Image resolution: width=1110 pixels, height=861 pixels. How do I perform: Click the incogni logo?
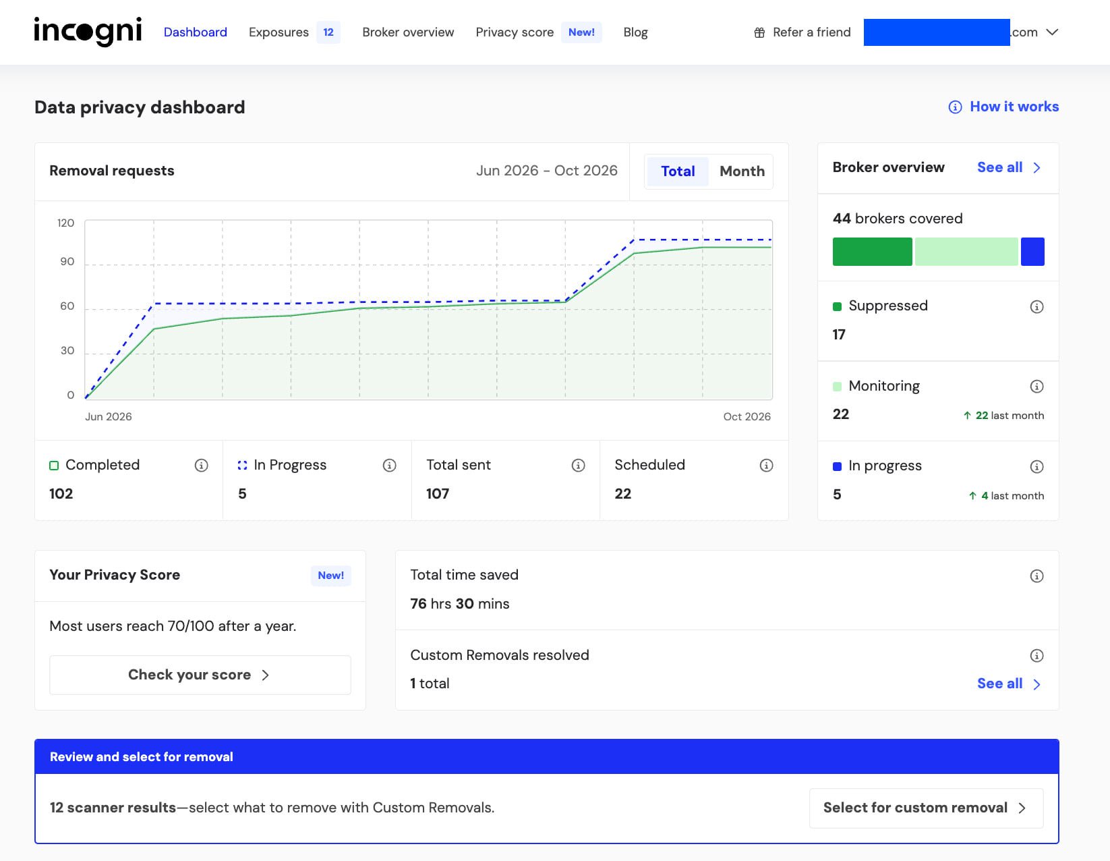[88, 32]
